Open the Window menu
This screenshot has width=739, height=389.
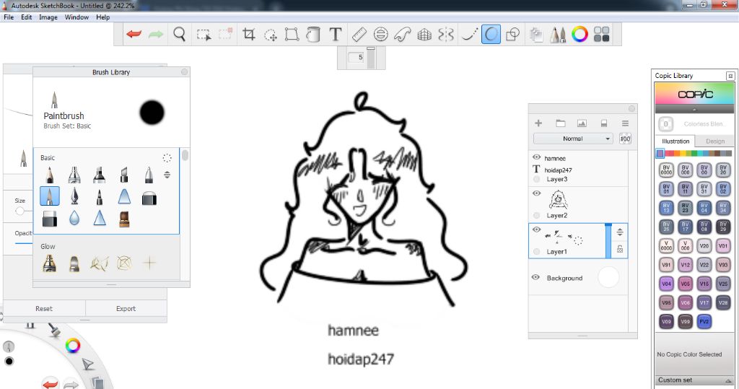(x=76, y=17)
